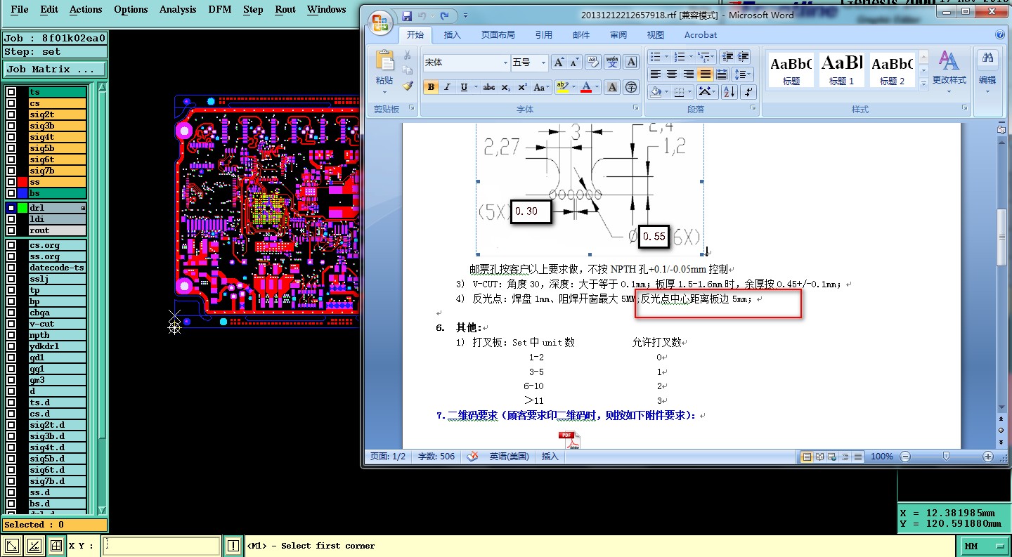Toggle the cs layer checkbox
The width and height of the screenshot is (1012, 557).
pos(11,103)
